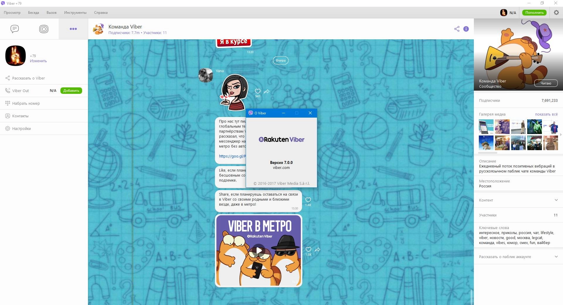Like Yana's sticker message with heart
563x305 pixels.
[258, 91]
